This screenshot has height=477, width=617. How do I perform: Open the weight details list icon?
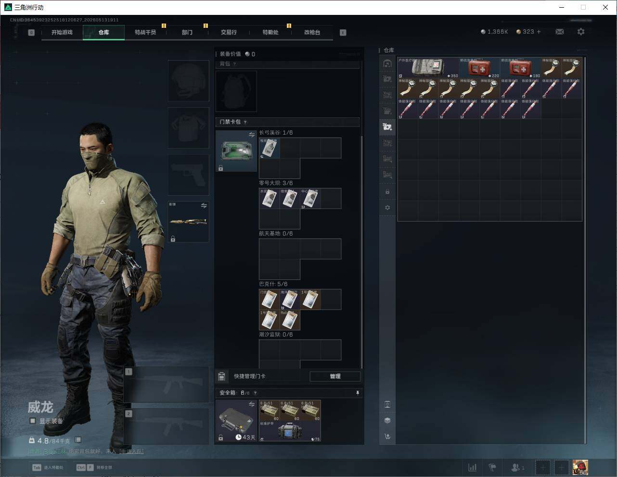[78, 440]
